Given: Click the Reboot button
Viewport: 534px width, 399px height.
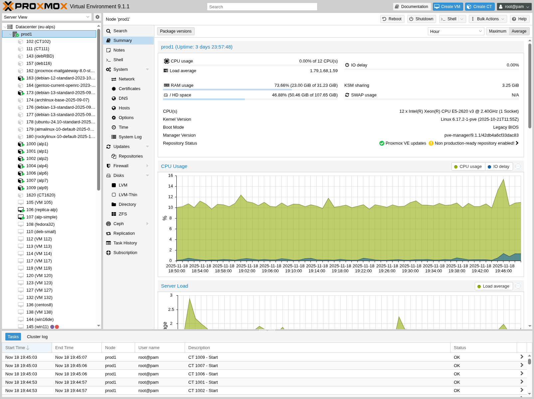Looking at the screenshot, I should 392,19.
